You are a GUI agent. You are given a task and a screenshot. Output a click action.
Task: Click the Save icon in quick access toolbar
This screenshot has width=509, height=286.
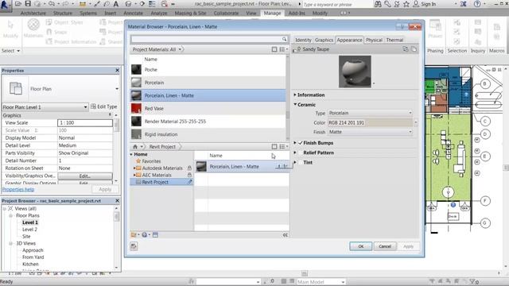pyautogui.click(x=28, y=4)
